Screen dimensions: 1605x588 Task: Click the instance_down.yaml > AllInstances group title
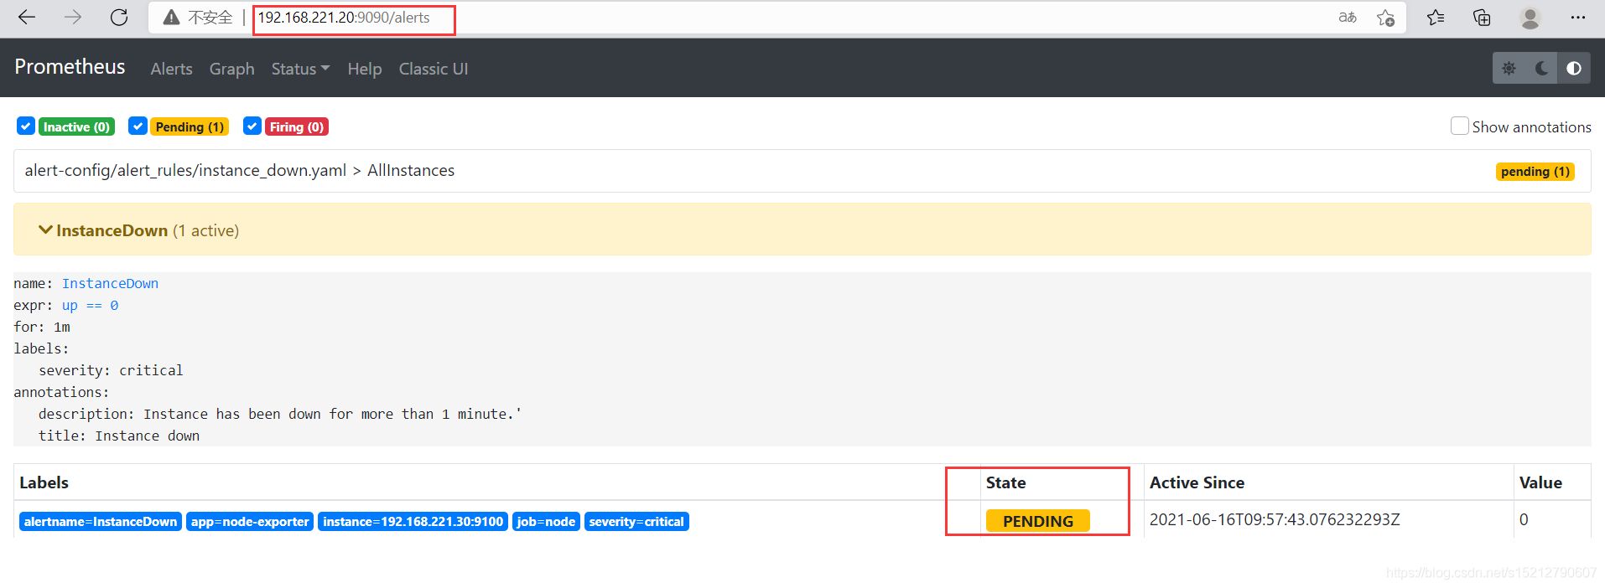[x=240, y=170]
